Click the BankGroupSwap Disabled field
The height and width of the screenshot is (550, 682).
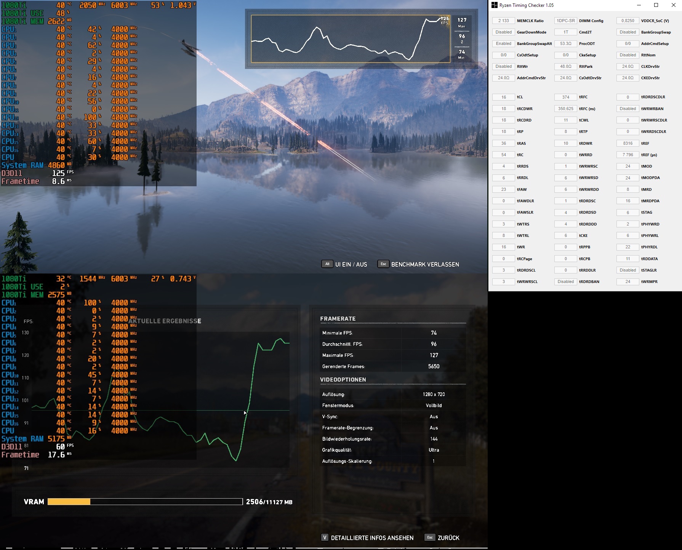click(x=628, y=32)
